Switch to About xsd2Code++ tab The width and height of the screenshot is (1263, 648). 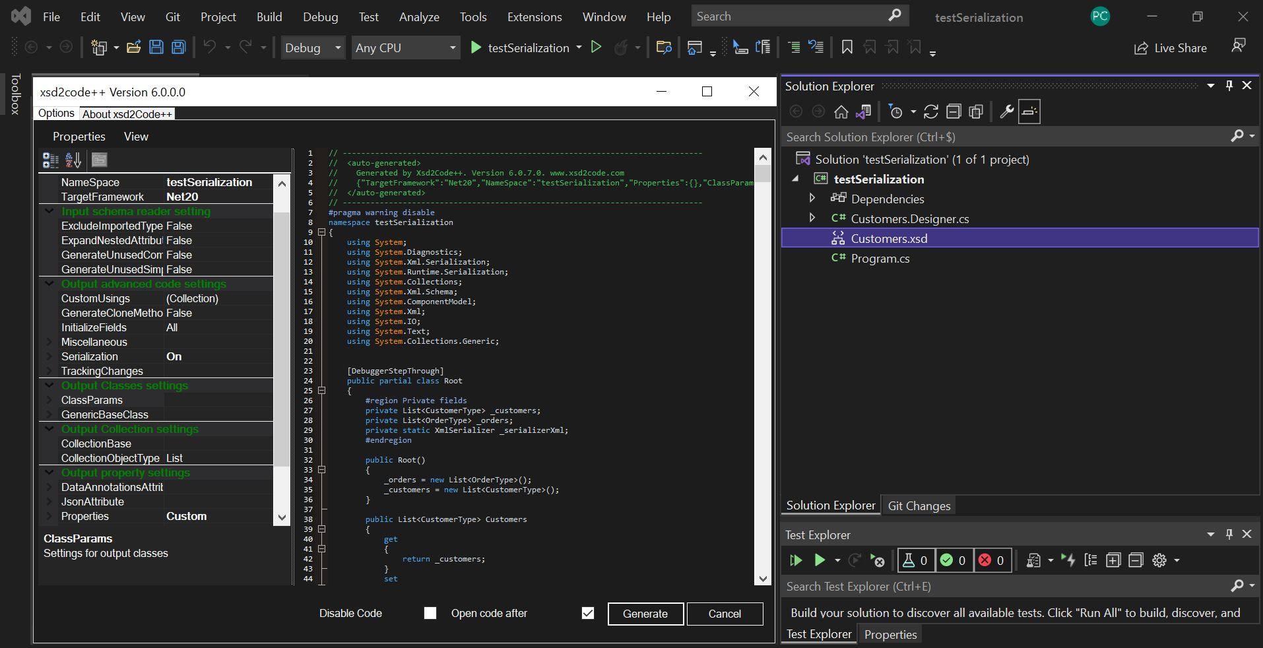coord(127,114)
